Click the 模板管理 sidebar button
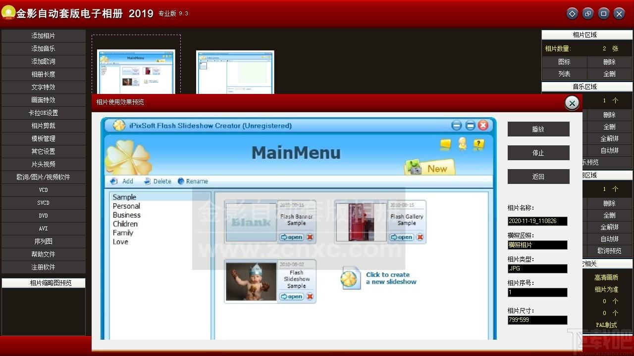 point(44,138)
